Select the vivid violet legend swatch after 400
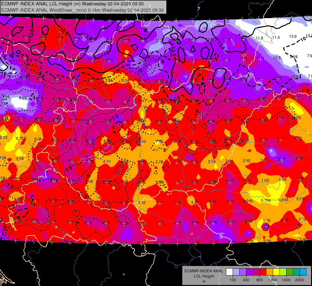Image resolution: width=312 pixels, height=286 pixels. click(x=250, y=272)
